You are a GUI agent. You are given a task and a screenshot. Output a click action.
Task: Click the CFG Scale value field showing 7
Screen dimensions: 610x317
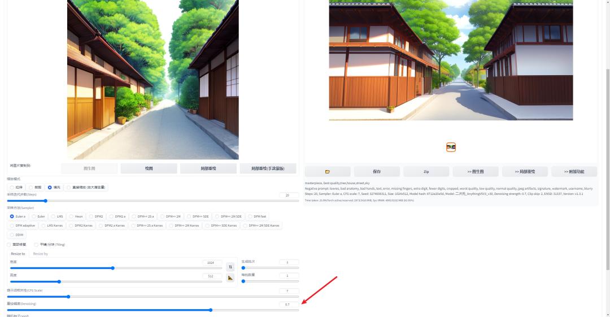(289, 291)
